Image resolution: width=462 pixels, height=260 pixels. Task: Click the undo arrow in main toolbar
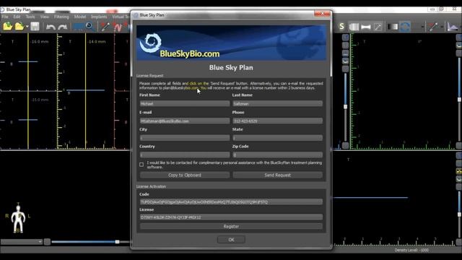coord(51,27)
